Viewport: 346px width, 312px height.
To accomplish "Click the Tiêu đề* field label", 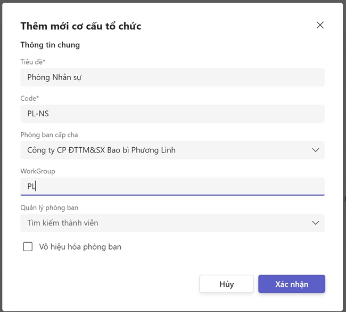I will coord(33,62).
